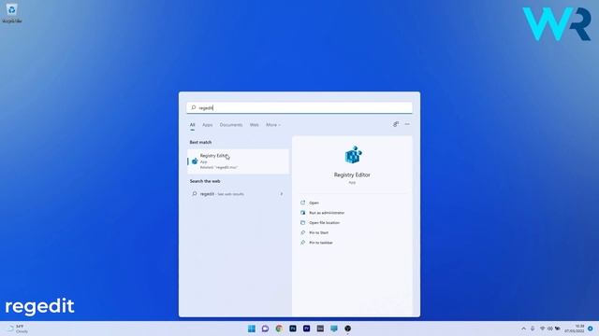Screen dimensions: 599x336
Task: Click the microphone tray icon
Action: coord(533,329)
